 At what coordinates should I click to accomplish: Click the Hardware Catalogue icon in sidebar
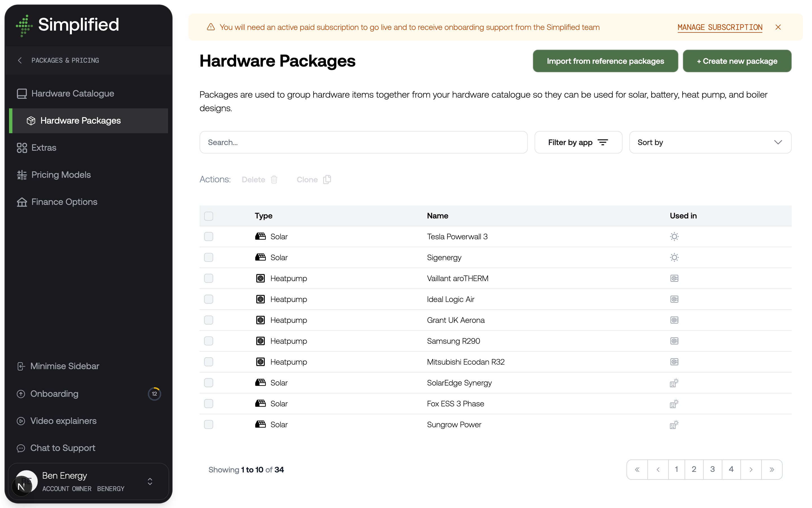click(22, 93)
